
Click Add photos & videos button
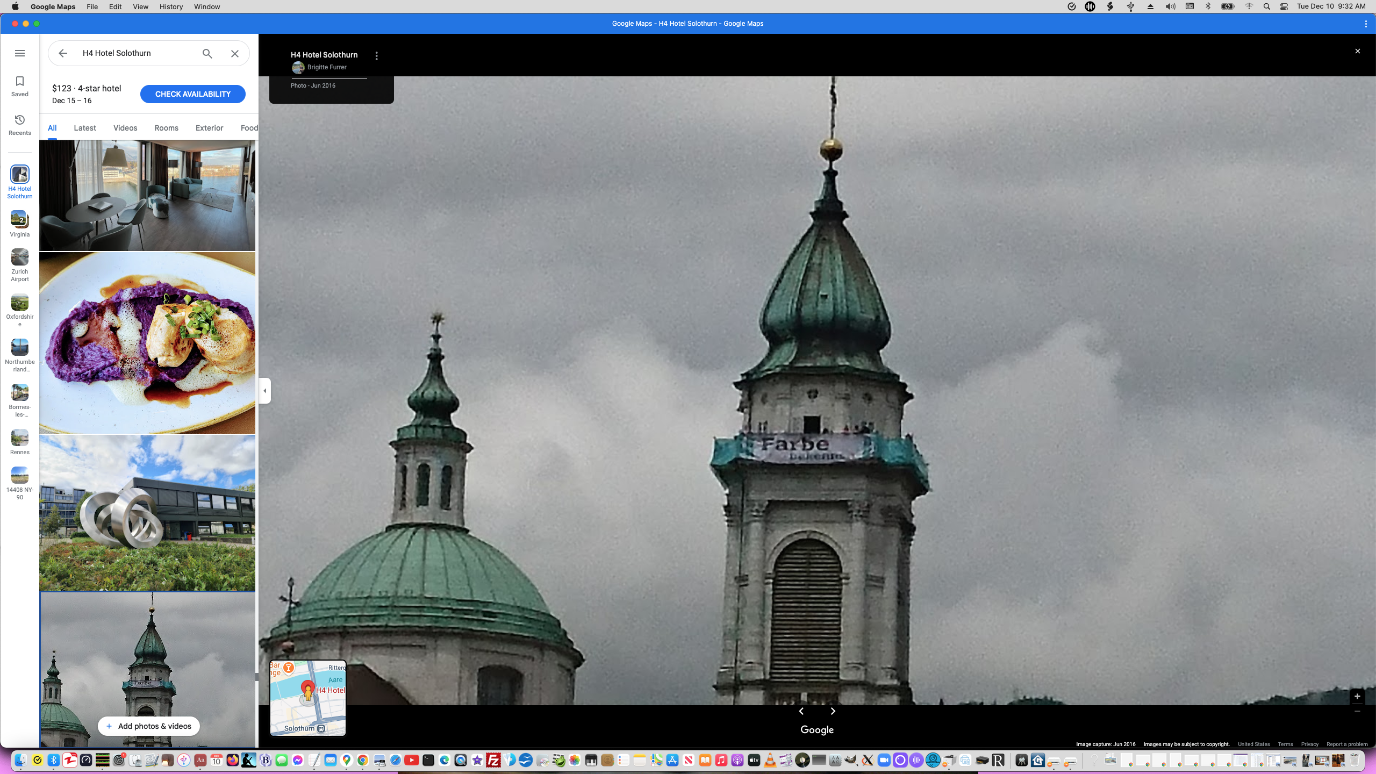pos(148,726)
